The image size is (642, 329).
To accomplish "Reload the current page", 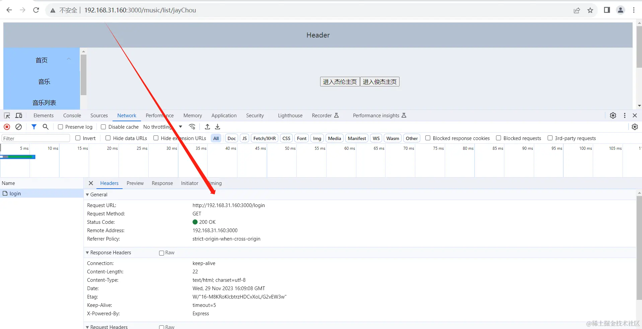I will [x=36, y=10].
